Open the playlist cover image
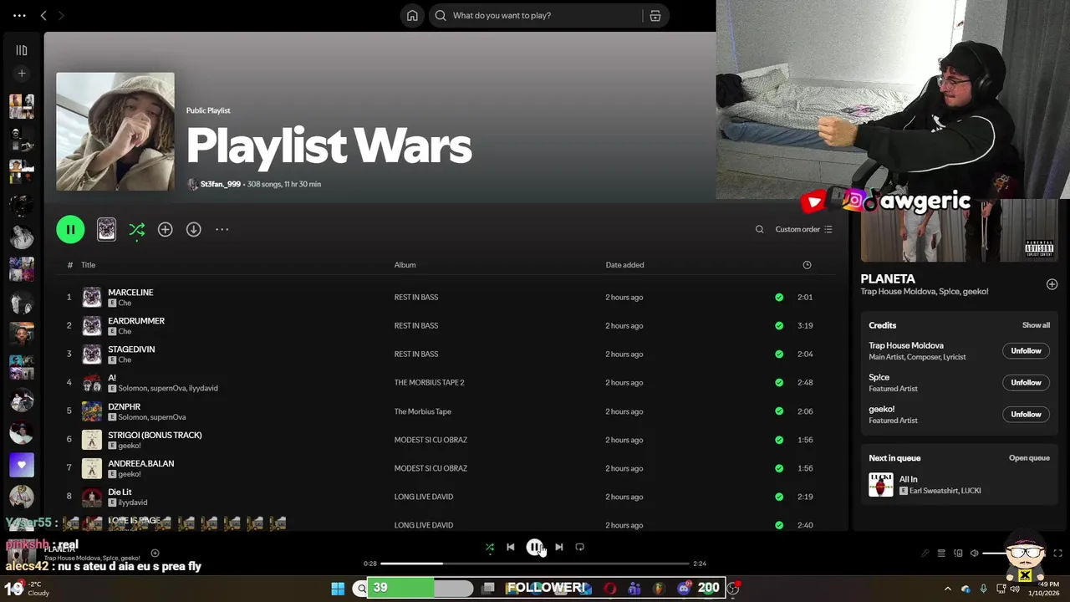 [x=115, y=131]
